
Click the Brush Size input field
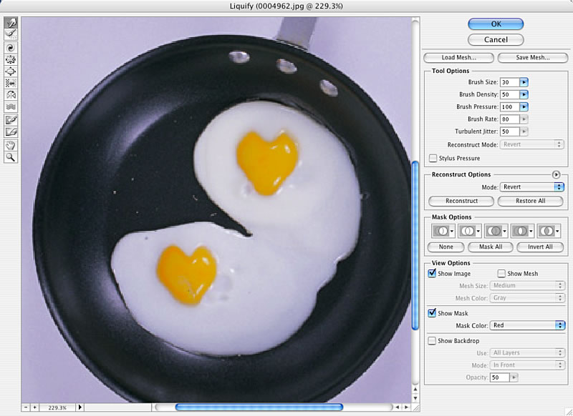[x=510, y=82]
